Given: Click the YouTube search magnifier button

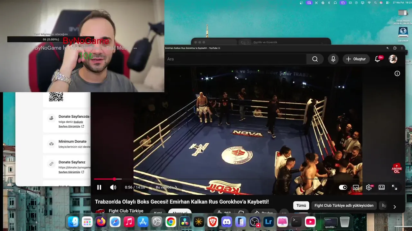Looking at the screenshot, I should [x=315, y=59].
